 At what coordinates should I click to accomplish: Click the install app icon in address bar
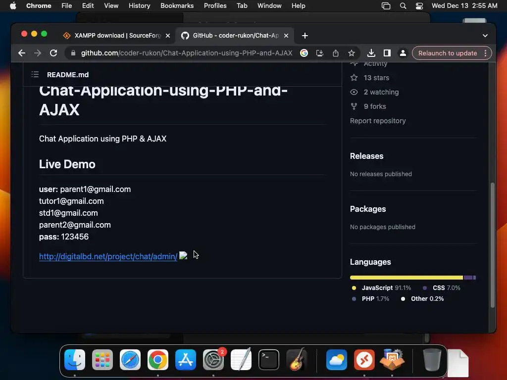pyautogui.click(x=320, y=53)
